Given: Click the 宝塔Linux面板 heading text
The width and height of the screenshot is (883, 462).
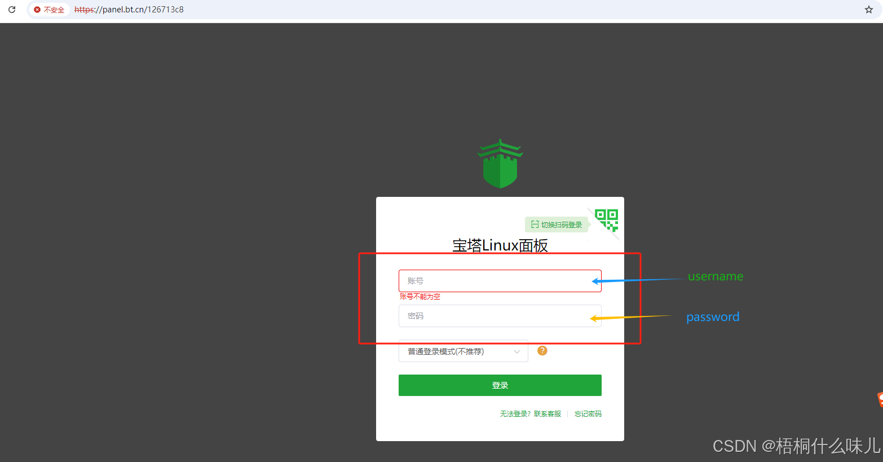Looking at the screenshot, I should tap(500, 245).
